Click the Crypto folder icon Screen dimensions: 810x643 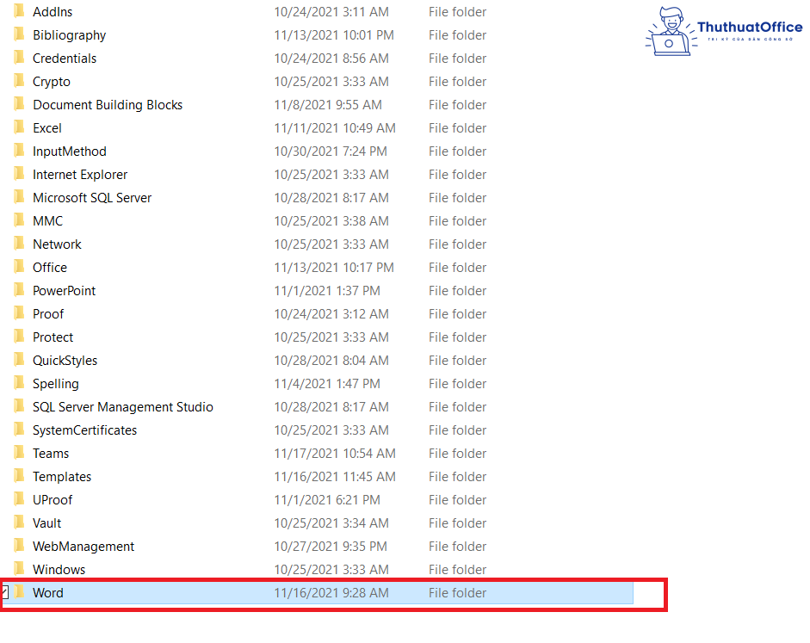(19, 81)
